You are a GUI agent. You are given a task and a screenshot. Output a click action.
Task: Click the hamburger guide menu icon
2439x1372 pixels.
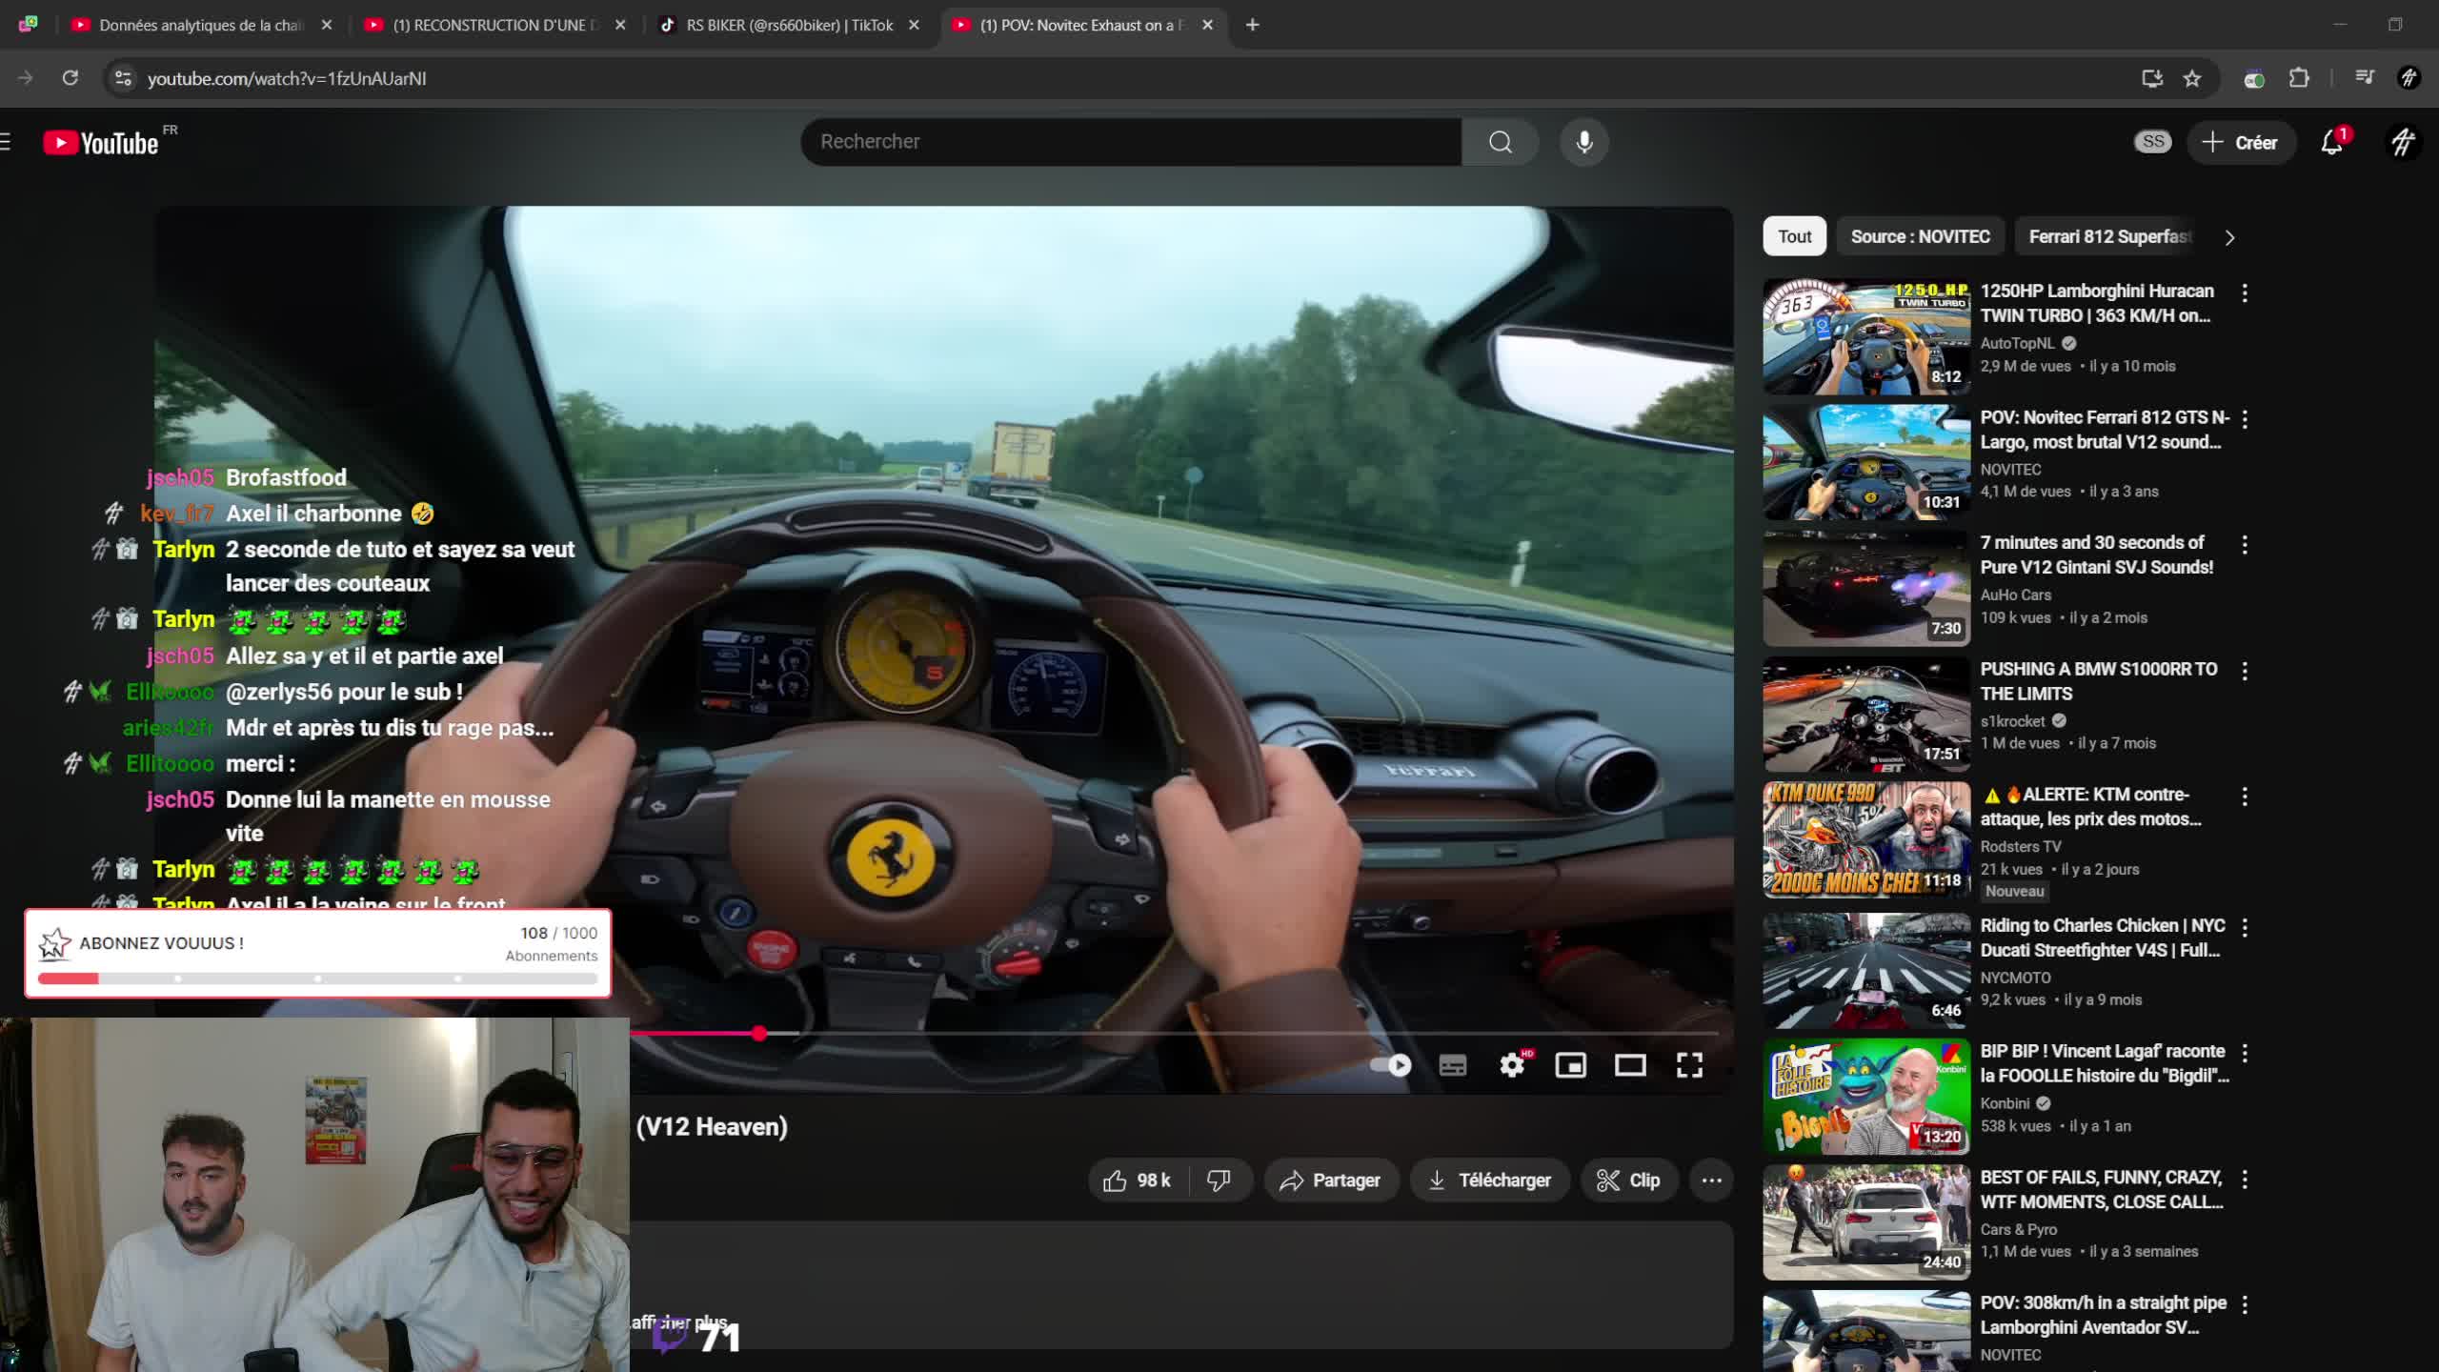pyautogui.click(x=6, y=142)
